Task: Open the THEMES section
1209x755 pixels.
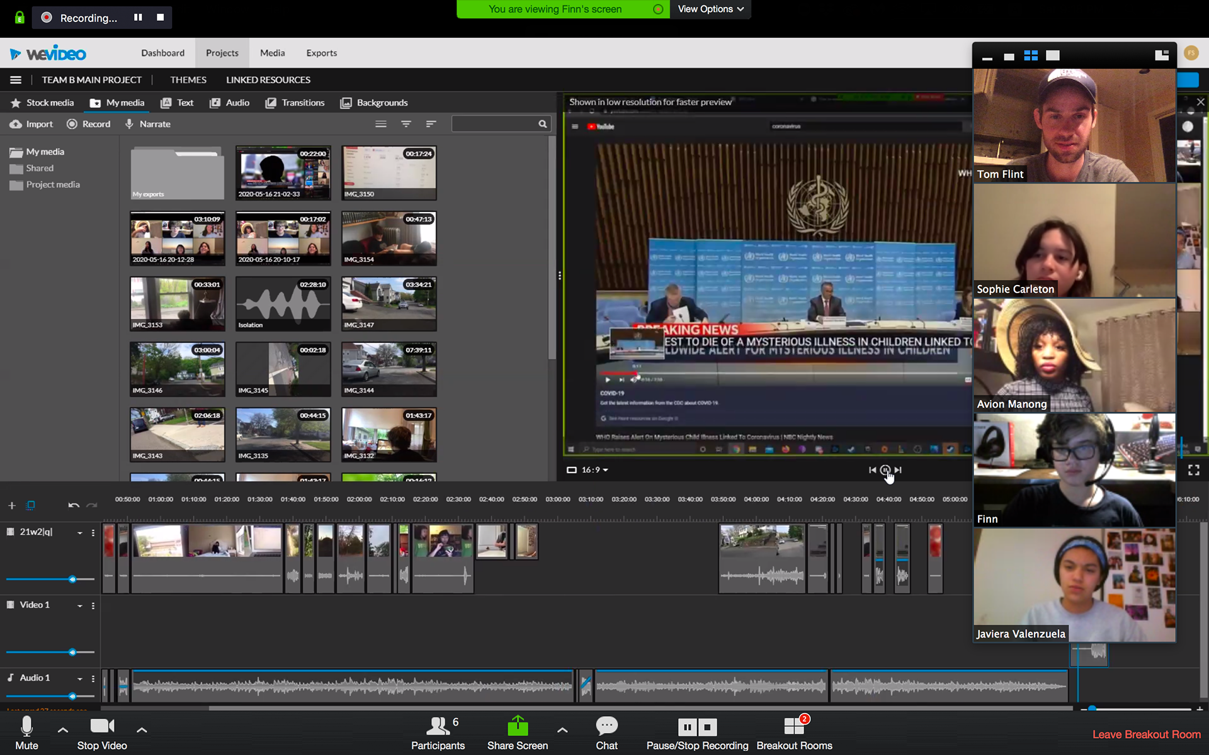Action: pos(188,80)
